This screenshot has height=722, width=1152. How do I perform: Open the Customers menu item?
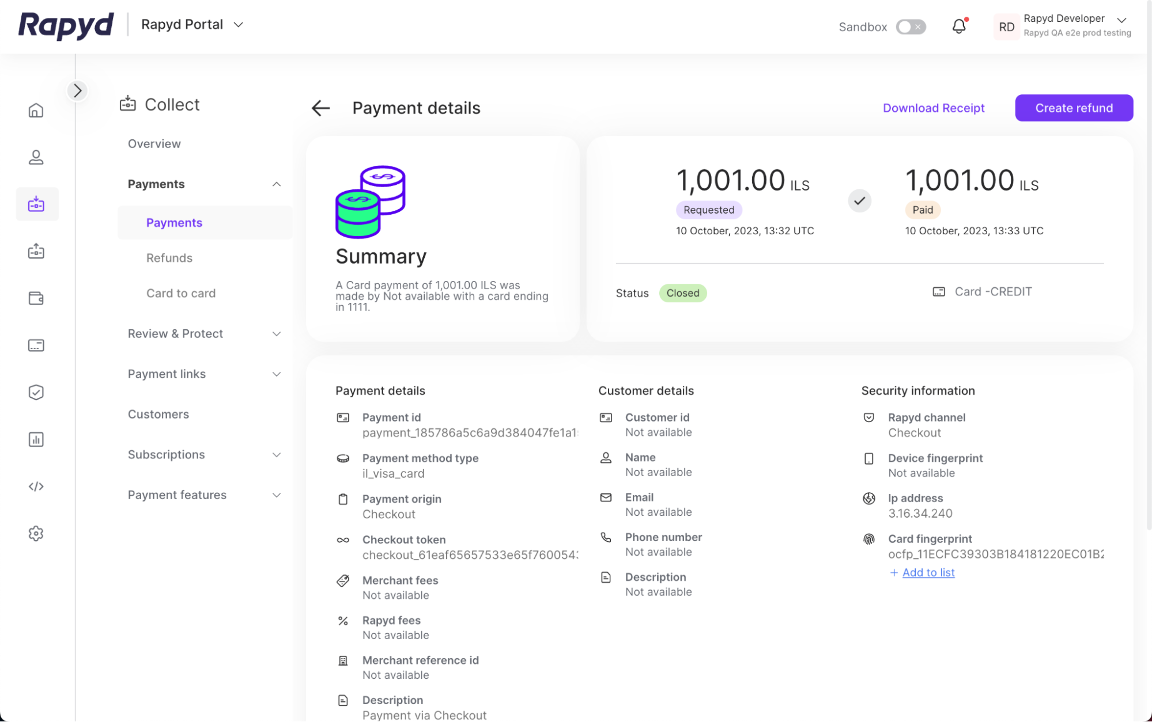(x=158, y=414)
